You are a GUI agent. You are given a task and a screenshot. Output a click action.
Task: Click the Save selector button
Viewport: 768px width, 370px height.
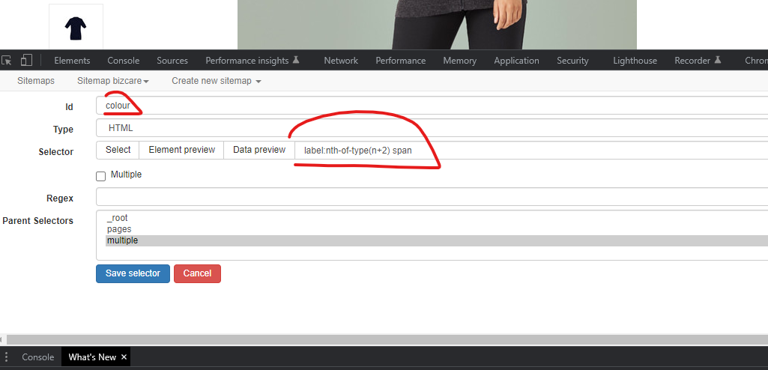point(133,273)
